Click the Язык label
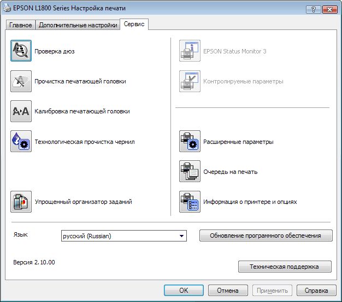The height and width of the screenshot is (302, 342). tap(21, 234)
